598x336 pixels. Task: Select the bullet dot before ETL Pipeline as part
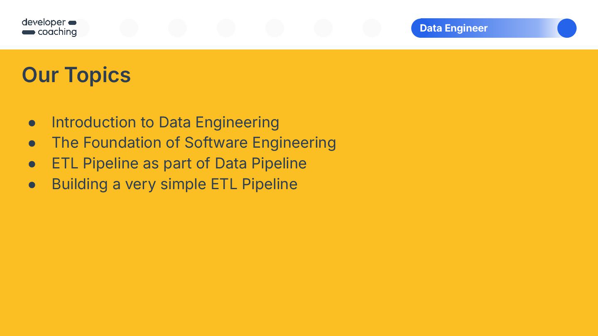pos(32,164)
